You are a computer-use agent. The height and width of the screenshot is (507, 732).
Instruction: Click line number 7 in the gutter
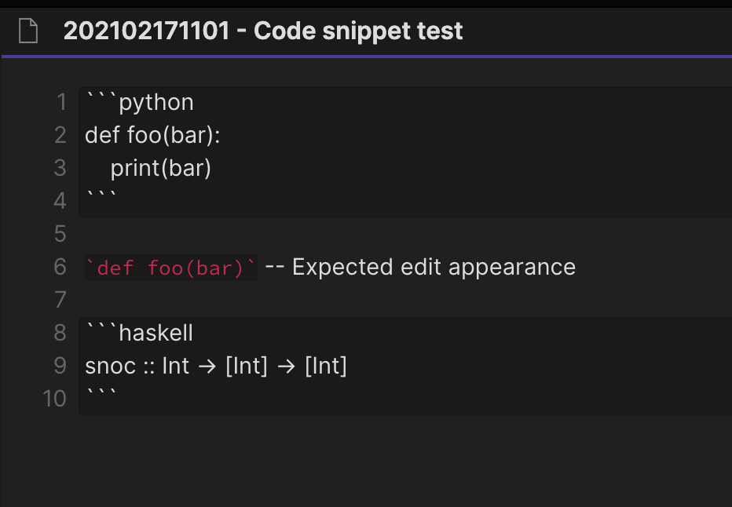tap(60, 300)
